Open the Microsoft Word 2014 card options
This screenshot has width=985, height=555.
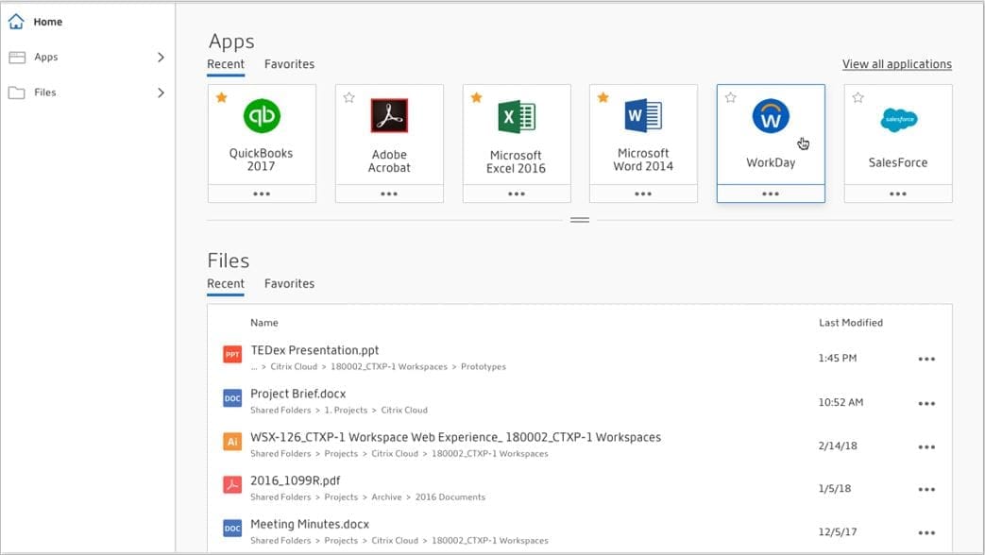tap(643, 194)
